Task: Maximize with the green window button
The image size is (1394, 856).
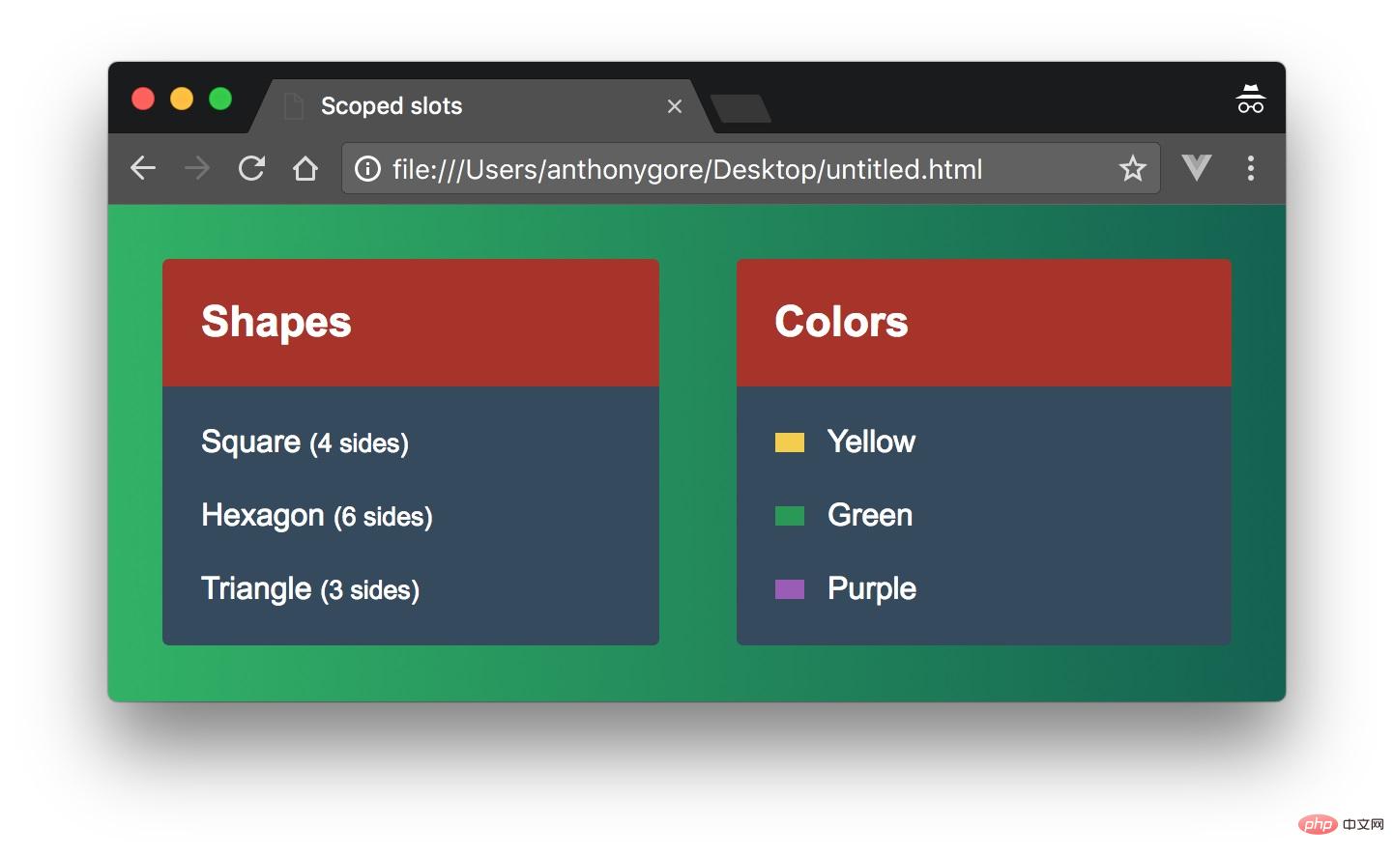Action: (220, 99)
